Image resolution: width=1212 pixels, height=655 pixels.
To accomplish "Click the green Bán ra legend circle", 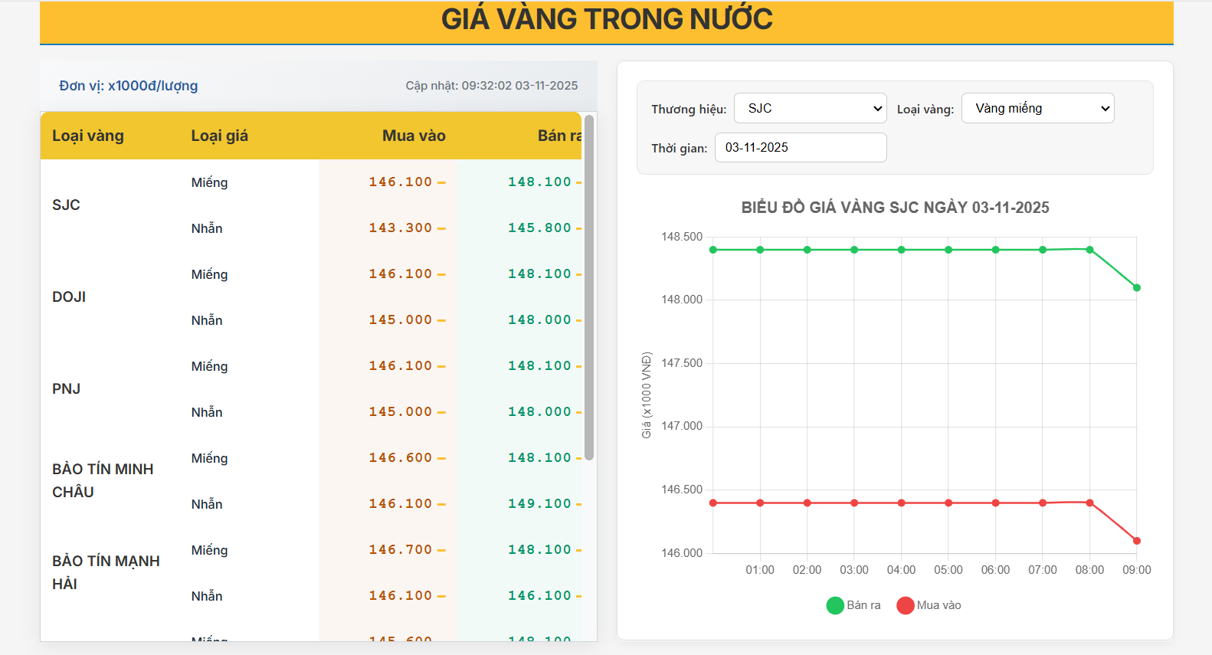I will pos(835,605).
